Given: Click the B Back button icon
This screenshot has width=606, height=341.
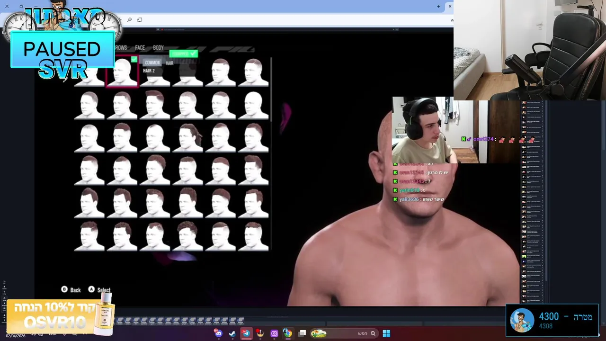Looking at the screenshot, I should pos(64,289).
